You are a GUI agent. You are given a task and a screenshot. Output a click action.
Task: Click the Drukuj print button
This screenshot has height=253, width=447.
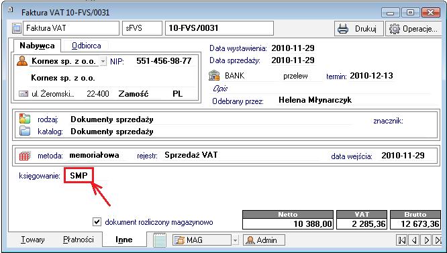pyautogui.click(x=359, y=28)
